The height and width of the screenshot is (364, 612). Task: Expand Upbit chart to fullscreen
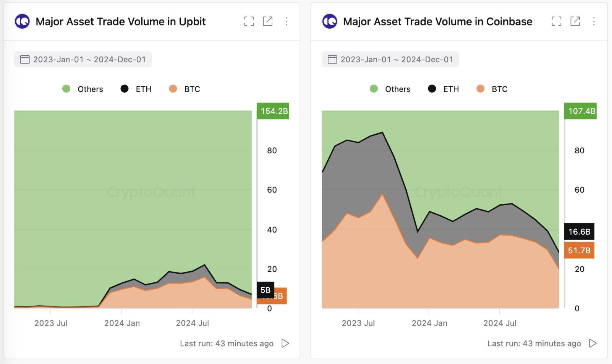point(249,21)
